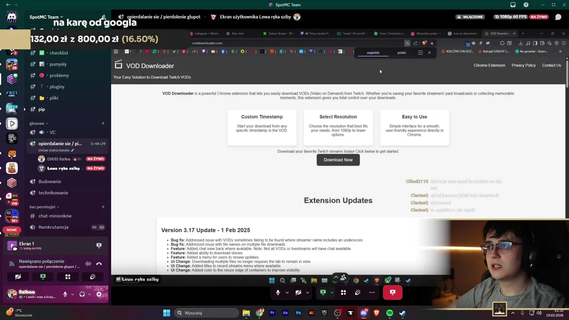Open translate popup hamburger menu

click(x=420, y=52)
